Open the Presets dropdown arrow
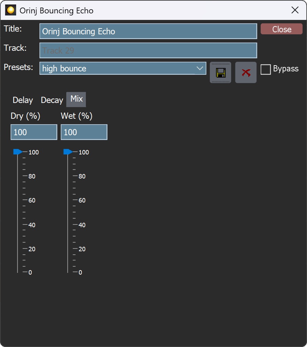Viewport: 307px width, 347px height. click(200, 68)
